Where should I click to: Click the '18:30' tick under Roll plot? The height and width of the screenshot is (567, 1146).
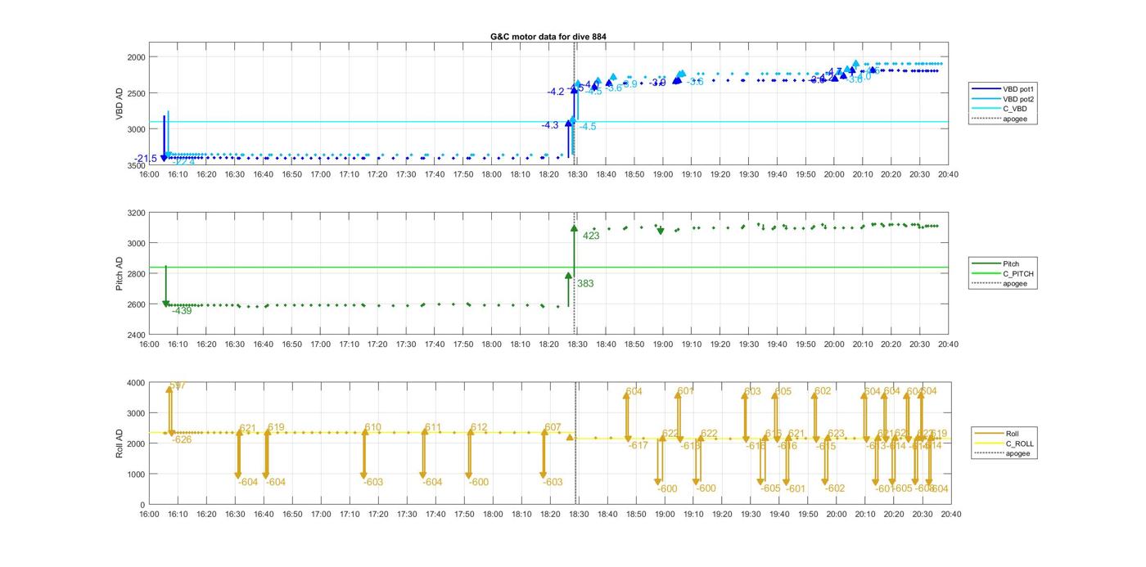click(577, 515)
